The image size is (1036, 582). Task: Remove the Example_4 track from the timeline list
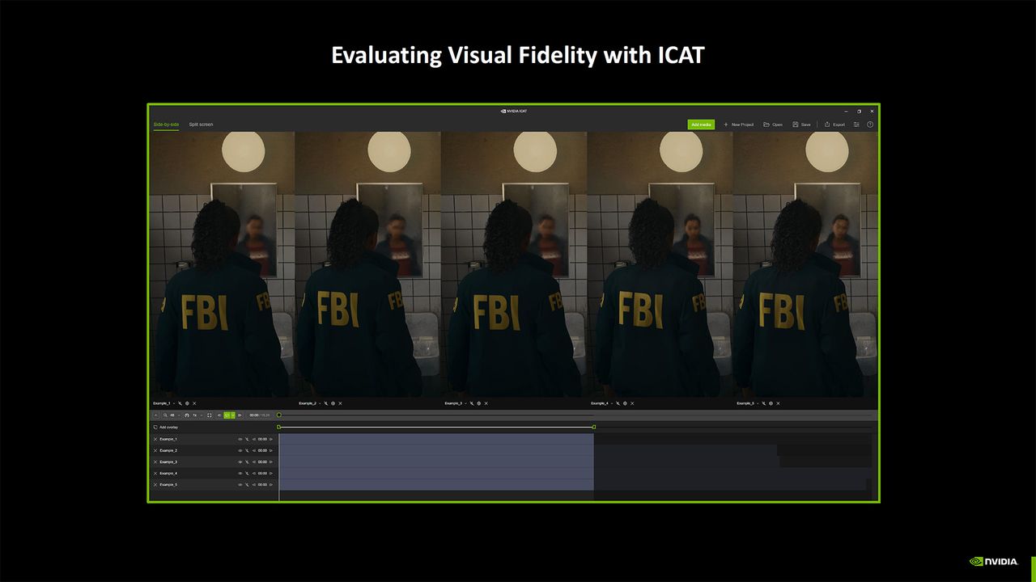155,473
